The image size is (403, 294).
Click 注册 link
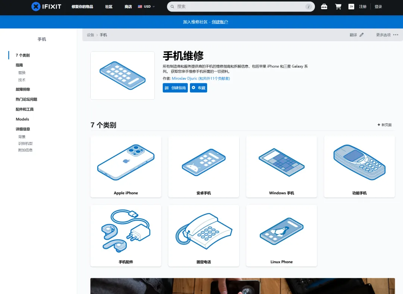coord(363,6)
